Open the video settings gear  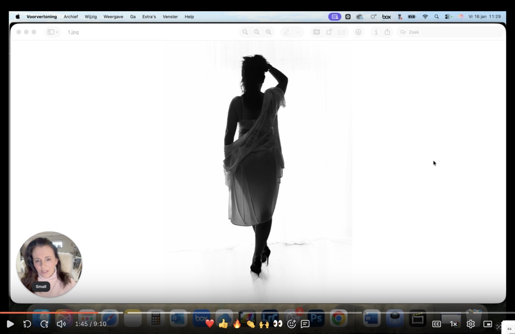(470, 324)
